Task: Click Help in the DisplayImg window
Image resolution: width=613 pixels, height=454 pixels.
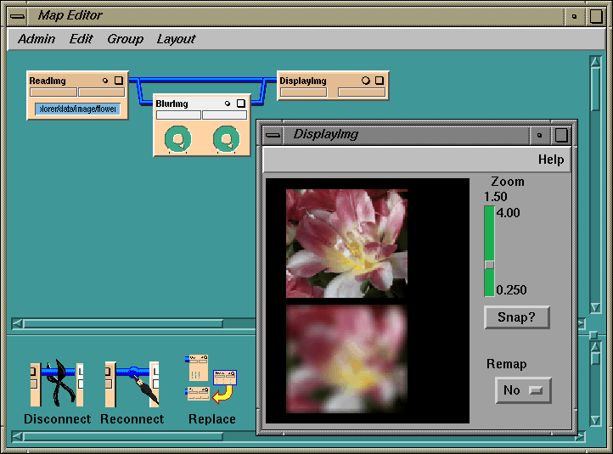Action: [550, 160]
